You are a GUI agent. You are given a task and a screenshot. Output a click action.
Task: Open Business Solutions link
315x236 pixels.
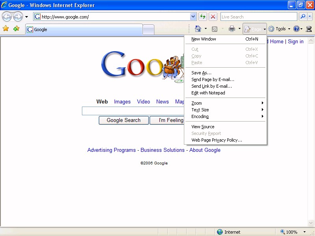(x=163, y=150)
